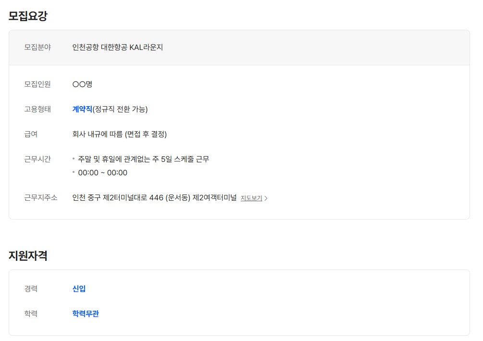Click the 근무지주소 row label
Viewport: 483px width, 341px height.
pos(41,197)
